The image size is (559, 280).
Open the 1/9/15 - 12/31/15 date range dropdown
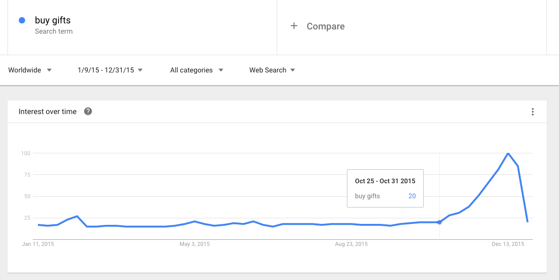(x=110, y=70)
